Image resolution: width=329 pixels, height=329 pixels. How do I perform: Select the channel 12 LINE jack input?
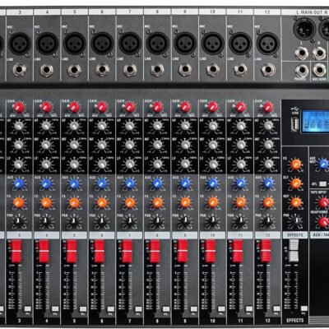(268, 70)
